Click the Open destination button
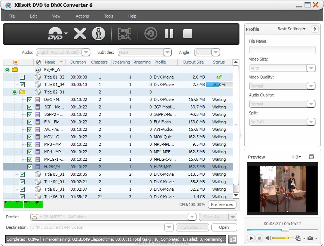Viewport: 324px width, 246px height. coord(224,227)
